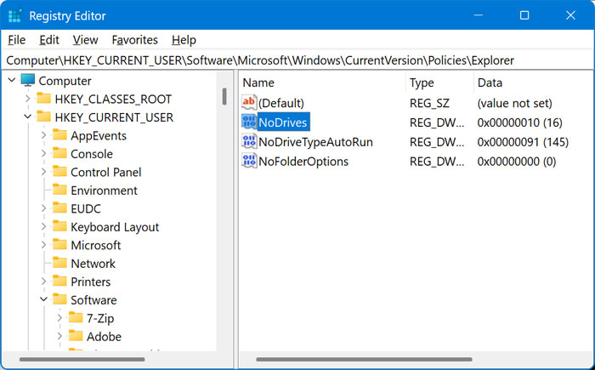Click the Registry Editor title bar icon
This screenshot has width=595, height=370.
tap(14, 15)
